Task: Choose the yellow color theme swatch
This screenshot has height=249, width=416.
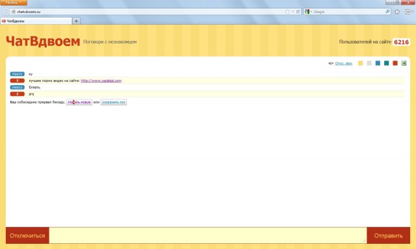Action: coord(360,63)
